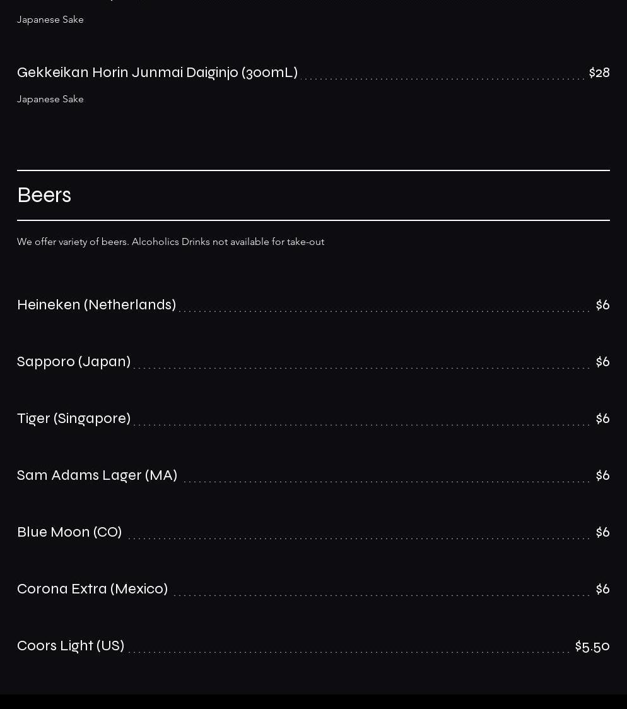627x709 pixels.
Task: Select Coors Light (US) beer
Action: 71,646
